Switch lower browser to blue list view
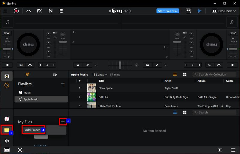 175,112
